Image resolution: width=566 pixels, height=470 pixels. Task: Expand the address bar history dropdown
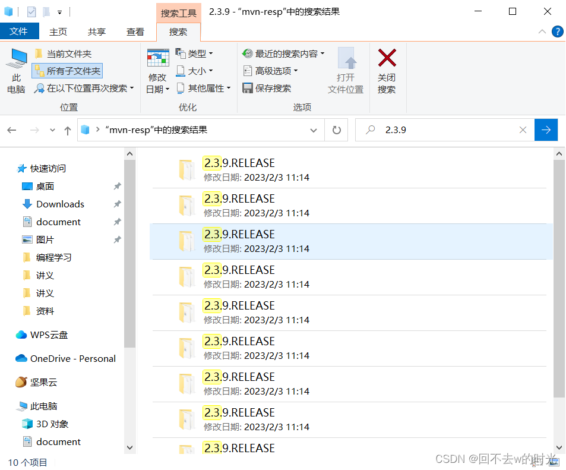click(x=314, y=130)
